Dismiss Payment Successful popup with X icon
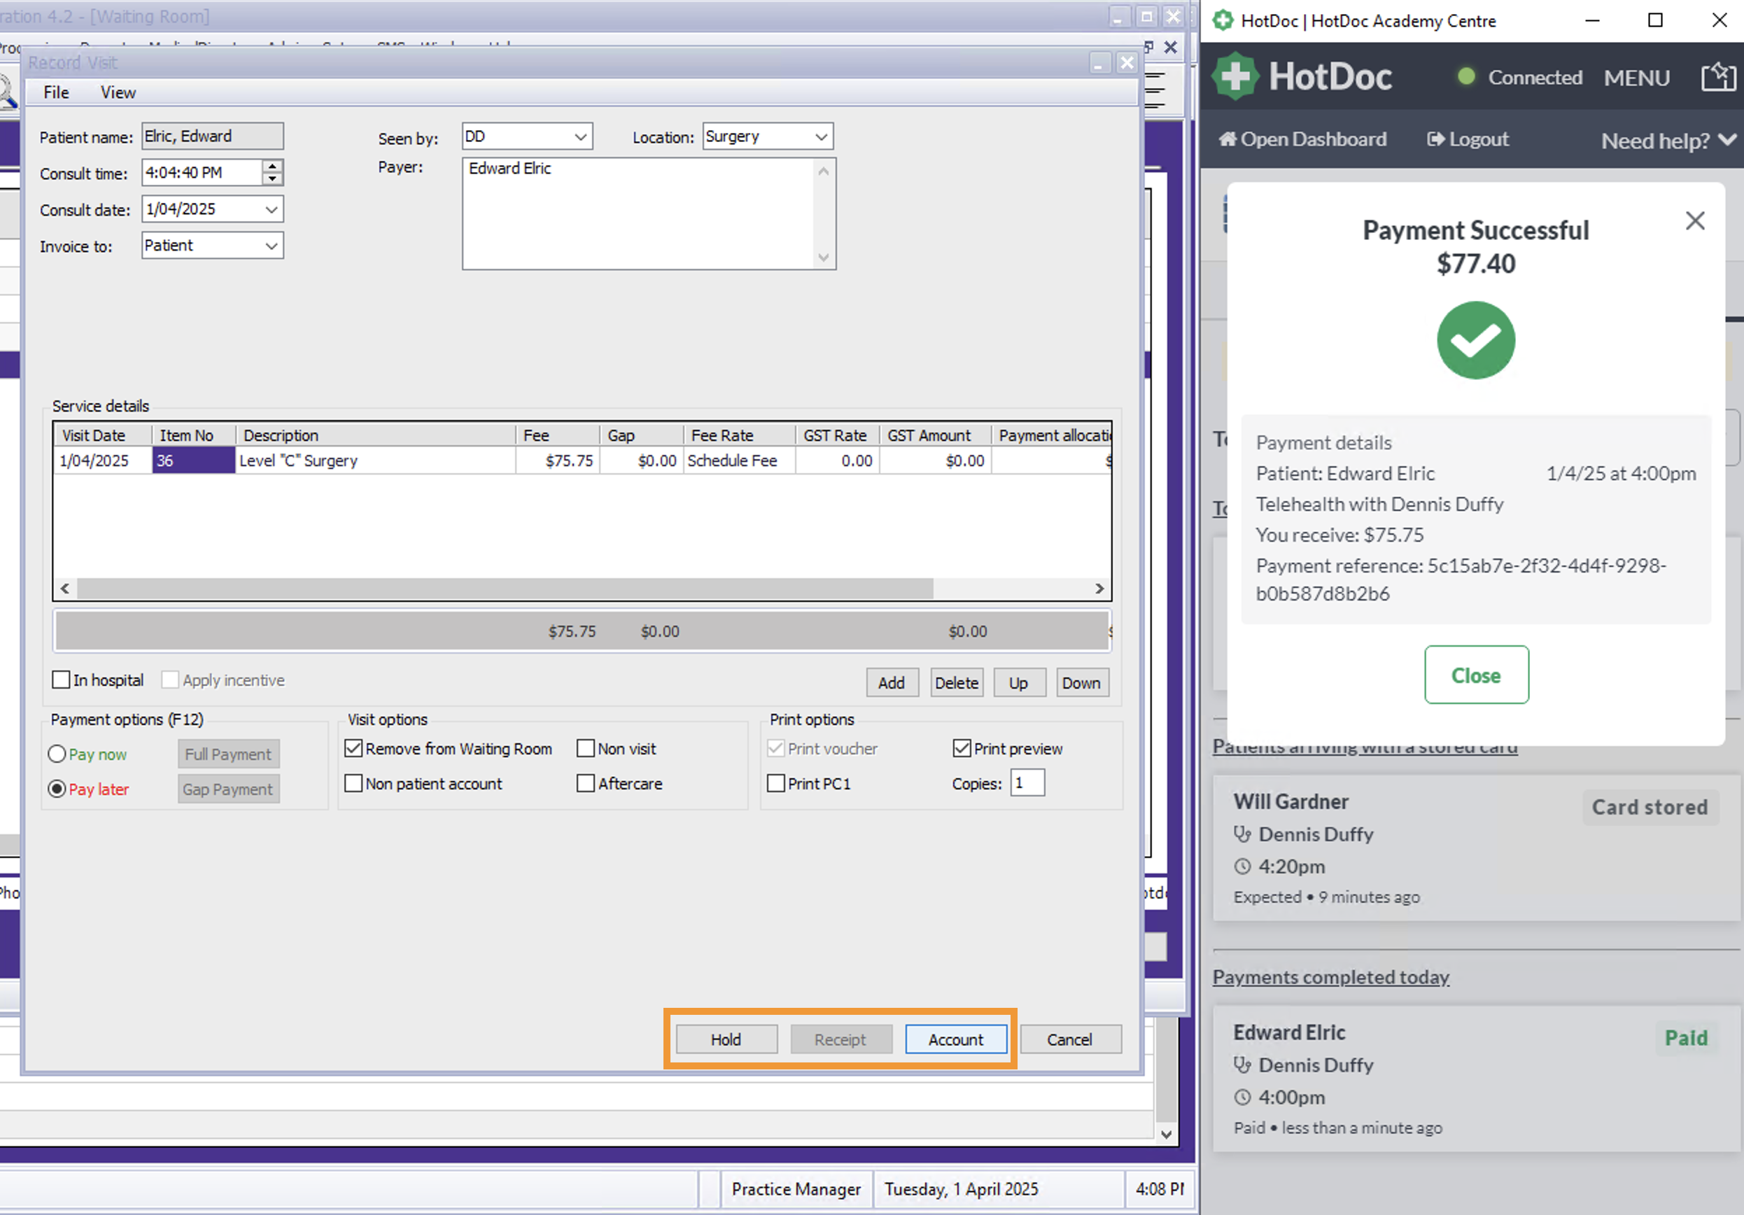 [x=1694, y=220]
